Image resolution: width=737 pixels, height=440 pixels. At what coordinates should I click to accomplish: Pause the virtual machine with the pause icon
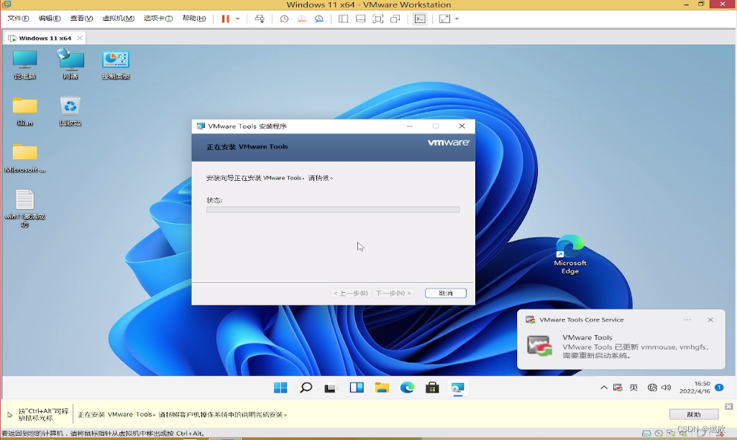tap(226, 19)
